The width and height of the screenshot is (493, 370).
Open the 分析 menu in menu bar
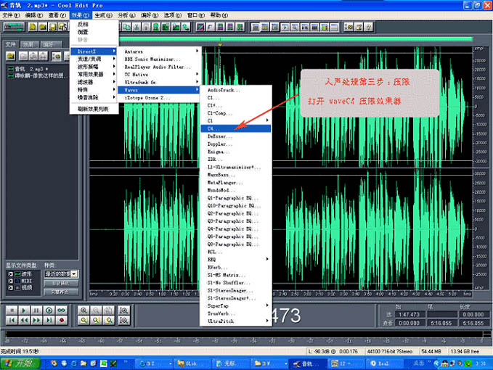pos(125,15)
